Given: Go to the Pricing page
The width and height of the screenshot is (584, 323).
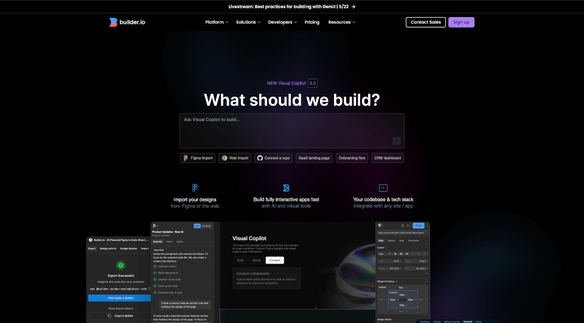Looking at the screenshot, I should 311,23.
